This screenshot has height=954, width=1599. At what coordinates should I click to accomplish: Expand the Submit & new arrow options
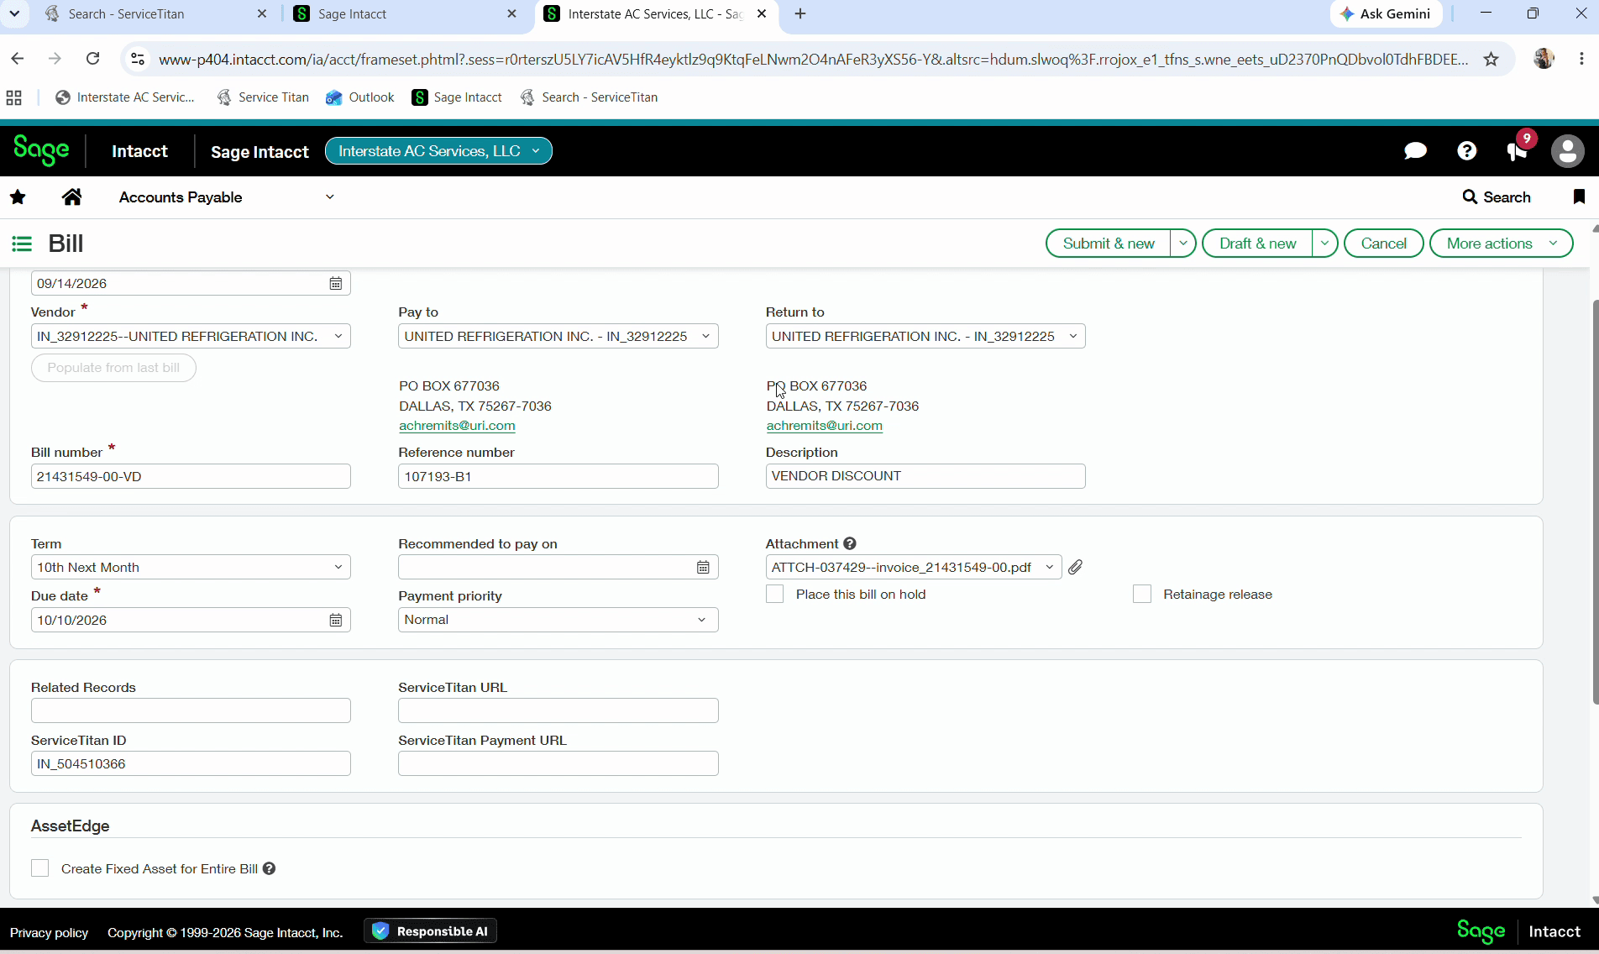[x=1183, y=244]
